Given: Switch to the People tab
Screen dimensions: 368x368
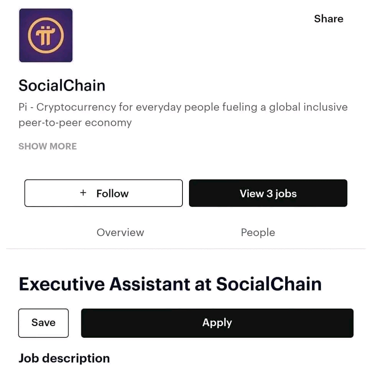Looking at the screenshot, I should point(258,232).
